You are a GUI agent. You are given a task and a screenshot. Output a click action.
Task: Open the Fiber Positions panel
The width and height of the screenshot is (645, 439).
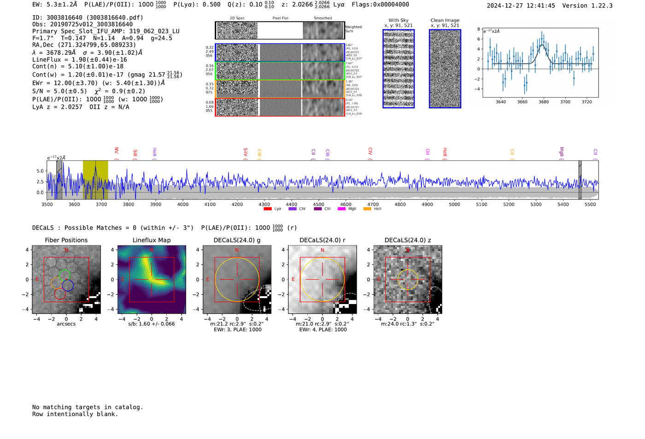tap(66, 280)
